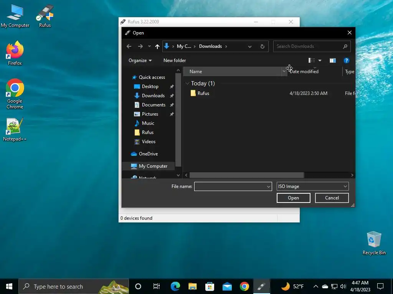Show the preview pane
The image size is (393, 294).
tap(333, 60)
